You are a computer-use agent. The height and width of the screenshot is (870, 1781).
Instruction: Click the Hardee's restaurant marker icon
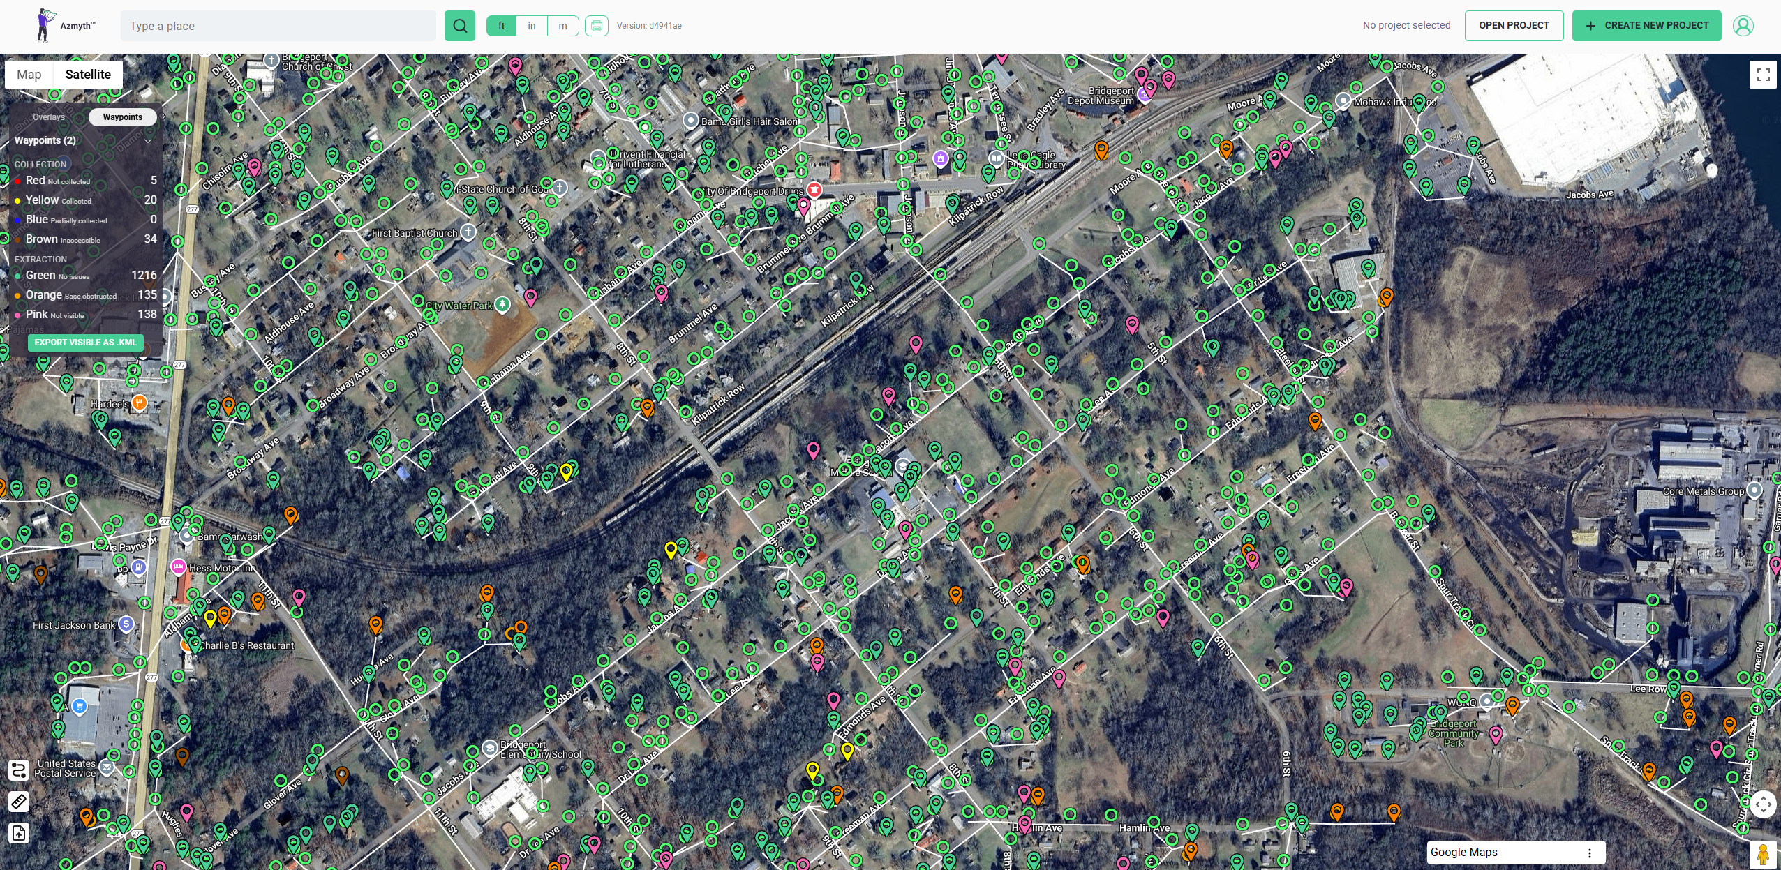(x=140, y=403)
